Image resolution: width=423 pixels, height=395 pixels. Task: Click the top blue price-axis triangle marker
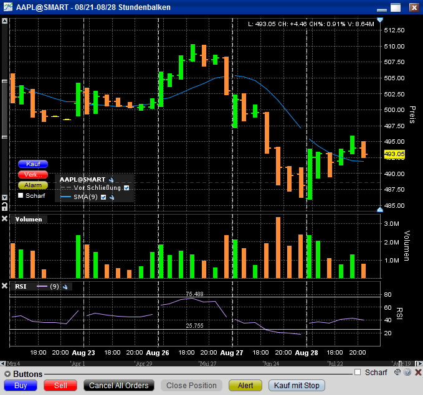pos(380,20)
